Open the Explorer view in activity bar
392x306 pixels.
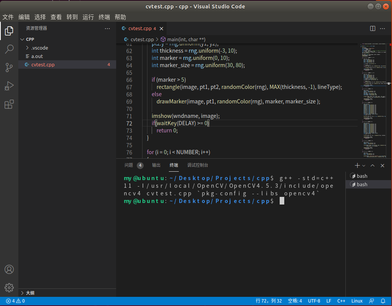[9, 31]
